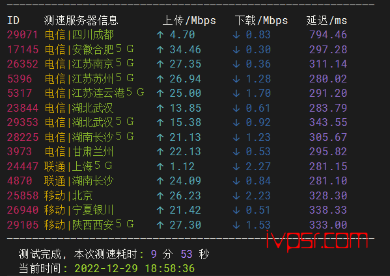Click the 下载/Mbps column header

(261, 20)
